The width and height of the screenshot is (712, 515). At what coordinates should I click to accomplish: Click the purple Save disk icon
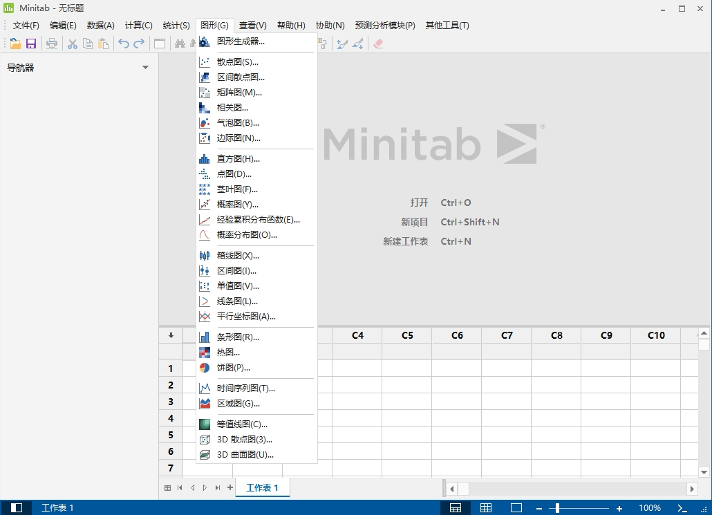[x=31, y=44]
